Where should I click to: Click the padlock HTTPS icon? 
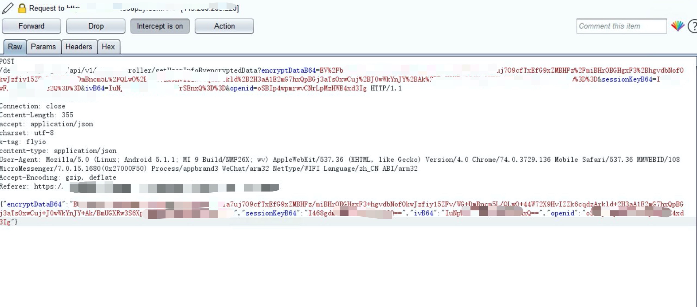22,8
